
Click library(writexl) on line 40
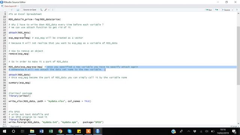coord(19,96)
